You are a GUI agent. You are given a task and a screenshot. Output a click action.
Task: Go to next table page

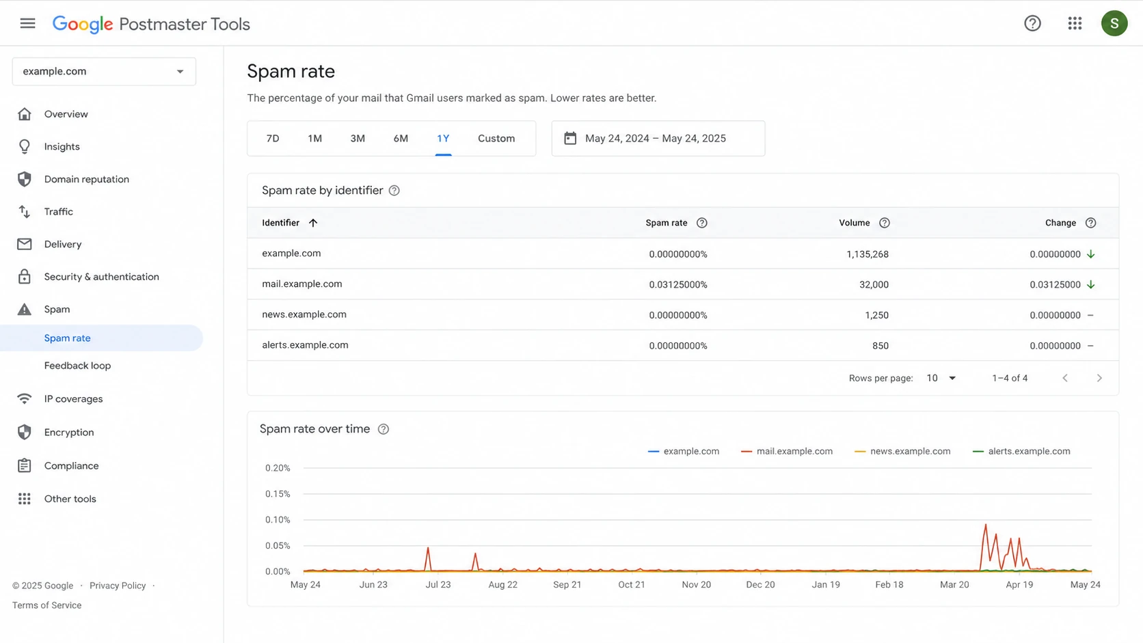[x=1099, y=378]
